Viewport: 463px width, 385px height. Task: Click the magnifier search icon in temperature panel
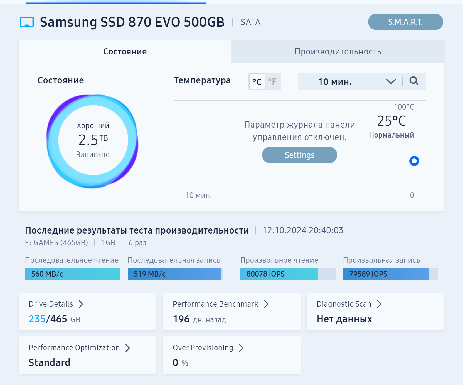click(414, 81)
